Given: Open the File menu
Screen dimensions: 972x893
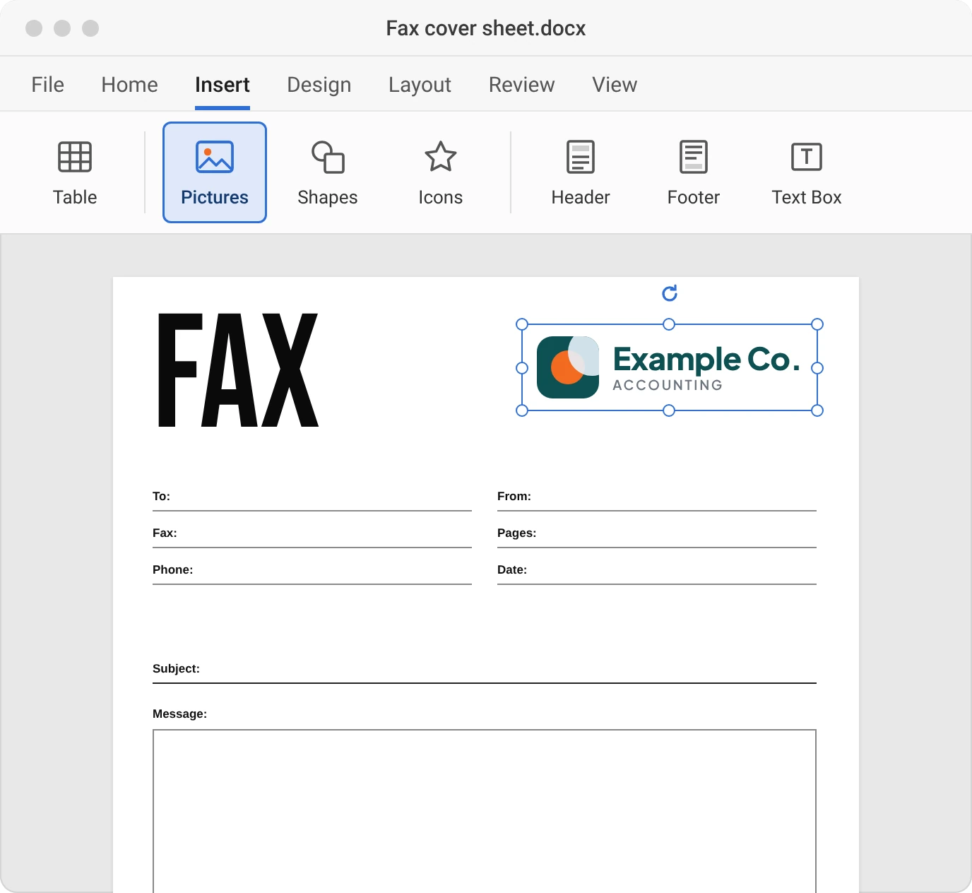Looking at the screenshot, I should [48, 85].
